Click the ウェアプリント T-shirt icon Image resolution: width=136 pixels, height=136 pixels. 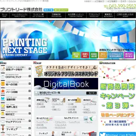(x=3, y=121)
